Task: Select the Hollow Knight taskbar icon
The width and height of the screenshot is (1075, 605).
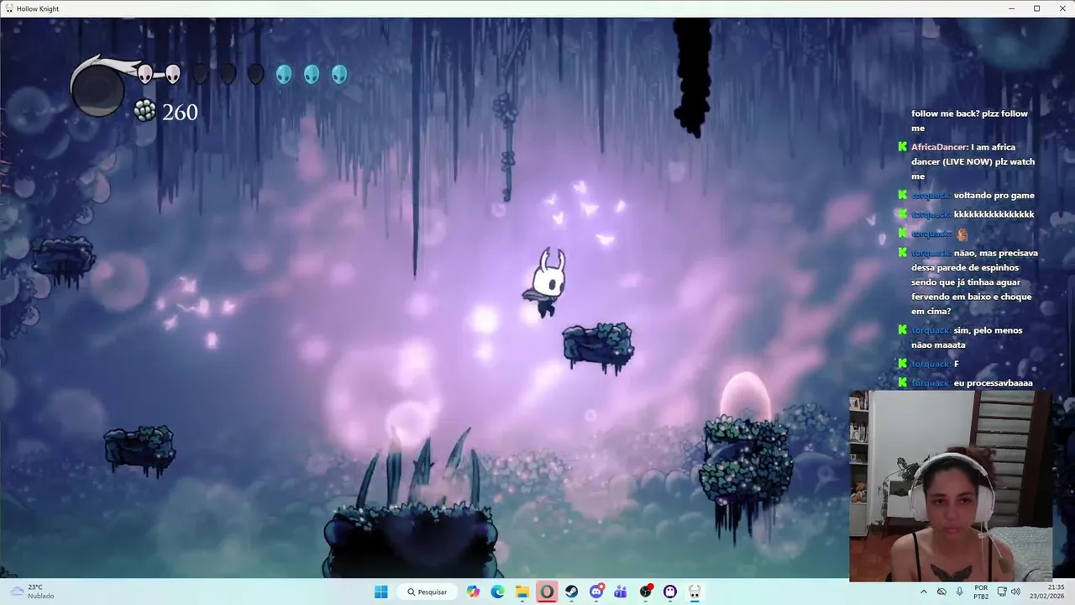Action: (695, 592)
